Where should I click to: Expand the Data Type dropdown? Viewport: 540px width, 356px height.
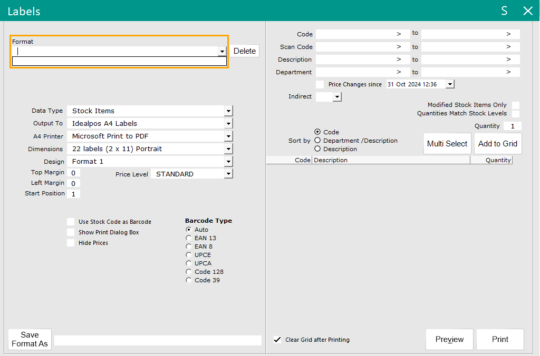point(228,111)
